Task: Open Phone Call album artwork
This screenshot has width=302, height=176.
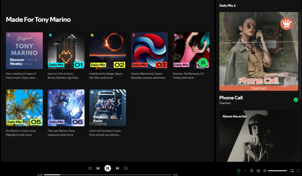Action: pos(259,52)
